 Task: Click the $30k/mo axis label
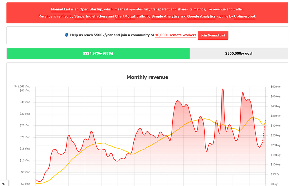click(25, 114)
